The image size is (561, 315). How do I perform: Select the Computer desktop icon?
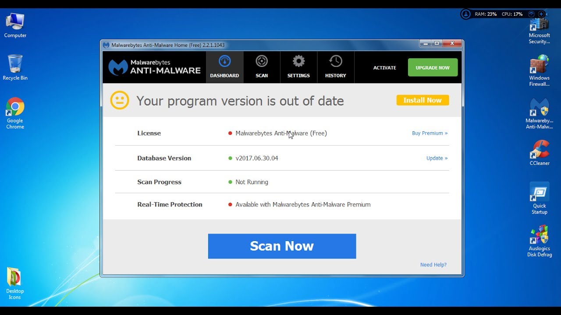pos(15,26)
